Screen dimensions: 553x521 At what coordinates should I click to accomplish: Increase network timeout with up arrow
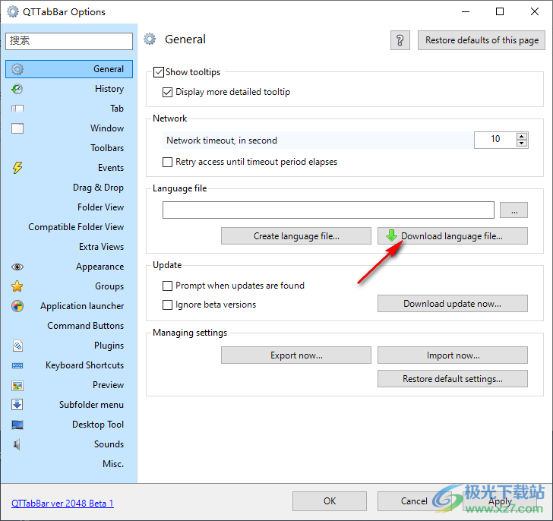click(x=522, y=137)
